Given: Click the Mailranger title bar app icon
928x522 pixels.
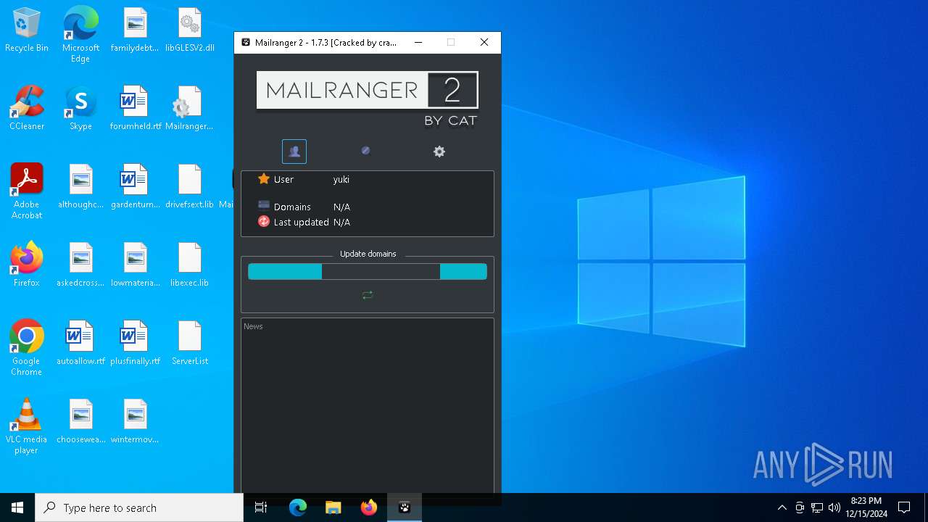Looking at the screenshot, I should (x=246, y=43).
